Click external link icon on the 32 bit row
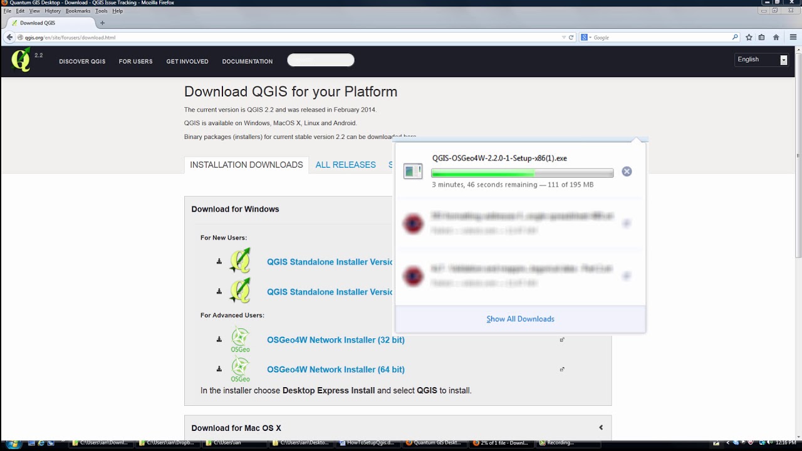 coord(562,340)
